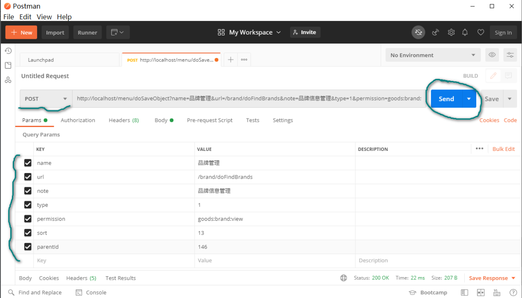This screenshot has width=522, height=298.
Task: Click the globe network icon in response bar
Action: tap(343, 278)
